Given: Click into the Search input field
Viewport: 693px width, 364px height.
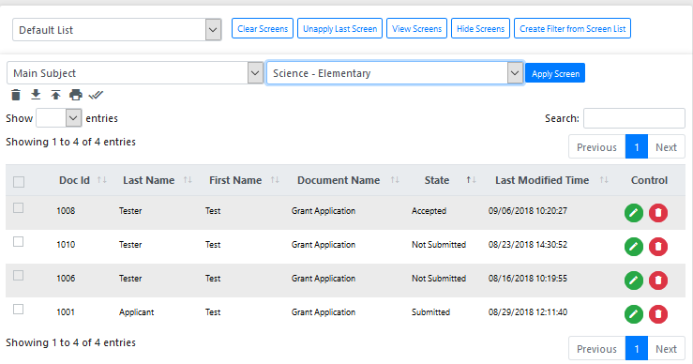Looking at the screenshot, I should [x=634, y=118].
